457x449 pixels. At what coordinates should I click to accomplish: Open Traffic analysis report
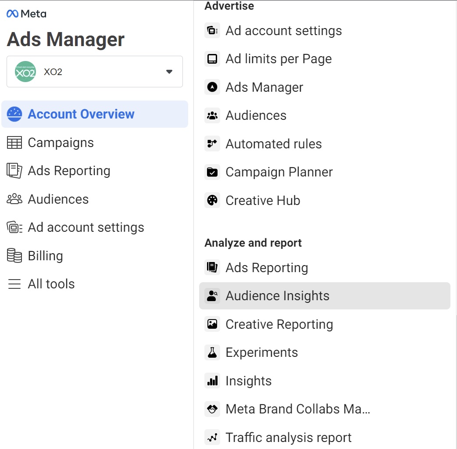[x=289, y=438]
